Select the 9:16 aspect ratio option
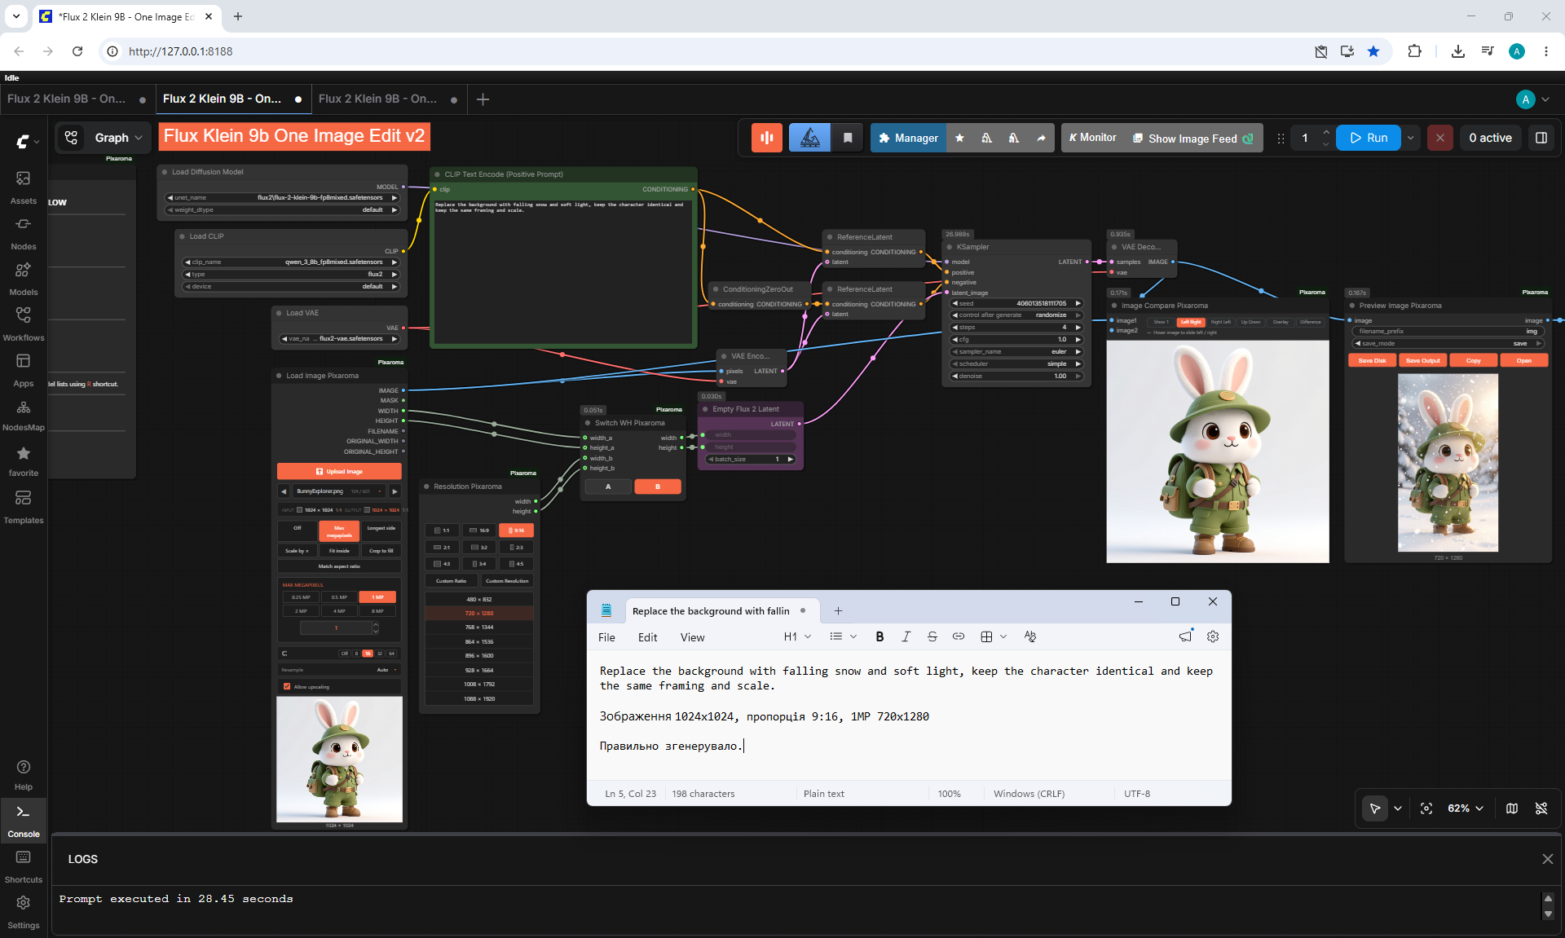Screen dimensions: 1565x938 [517, 531]
